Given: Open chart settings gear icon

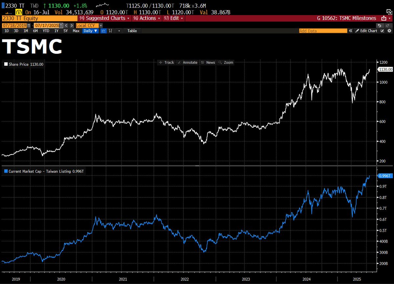Looking at the screenshot, I should click(x=389, y=31).
